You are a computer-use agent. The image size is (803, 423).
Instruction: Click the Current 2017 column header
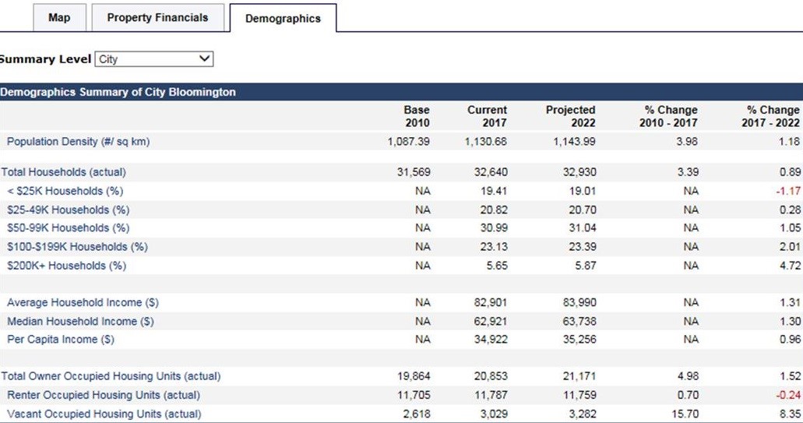(487, 116)
